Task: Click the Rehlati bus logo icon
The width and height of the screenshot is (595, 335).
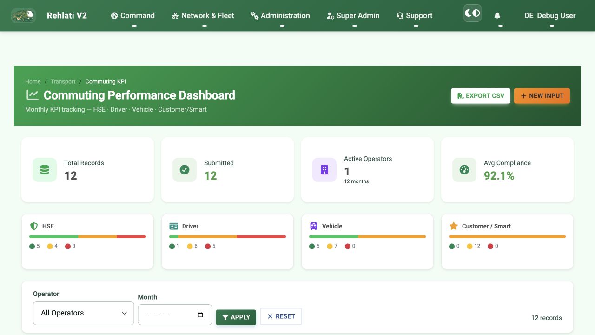Action: tap(23, 15)
